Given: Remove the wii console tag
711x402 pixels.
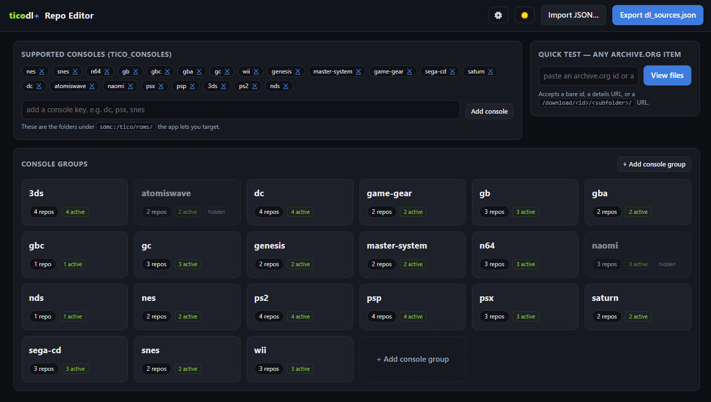Looking at the screenshot, I should [256, 71].
